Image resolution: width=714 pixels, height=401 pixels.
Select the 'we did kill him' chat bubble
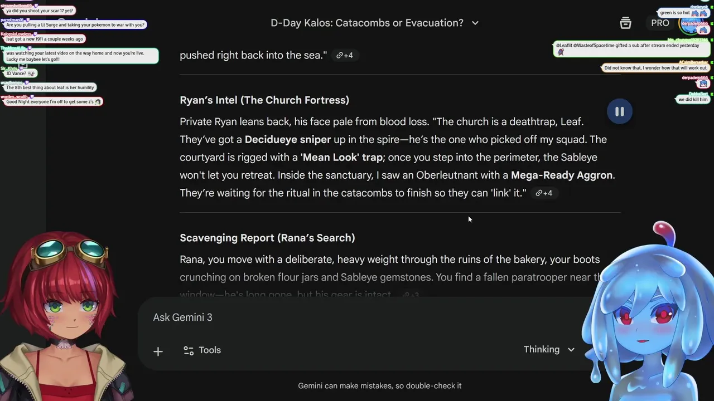692,99
